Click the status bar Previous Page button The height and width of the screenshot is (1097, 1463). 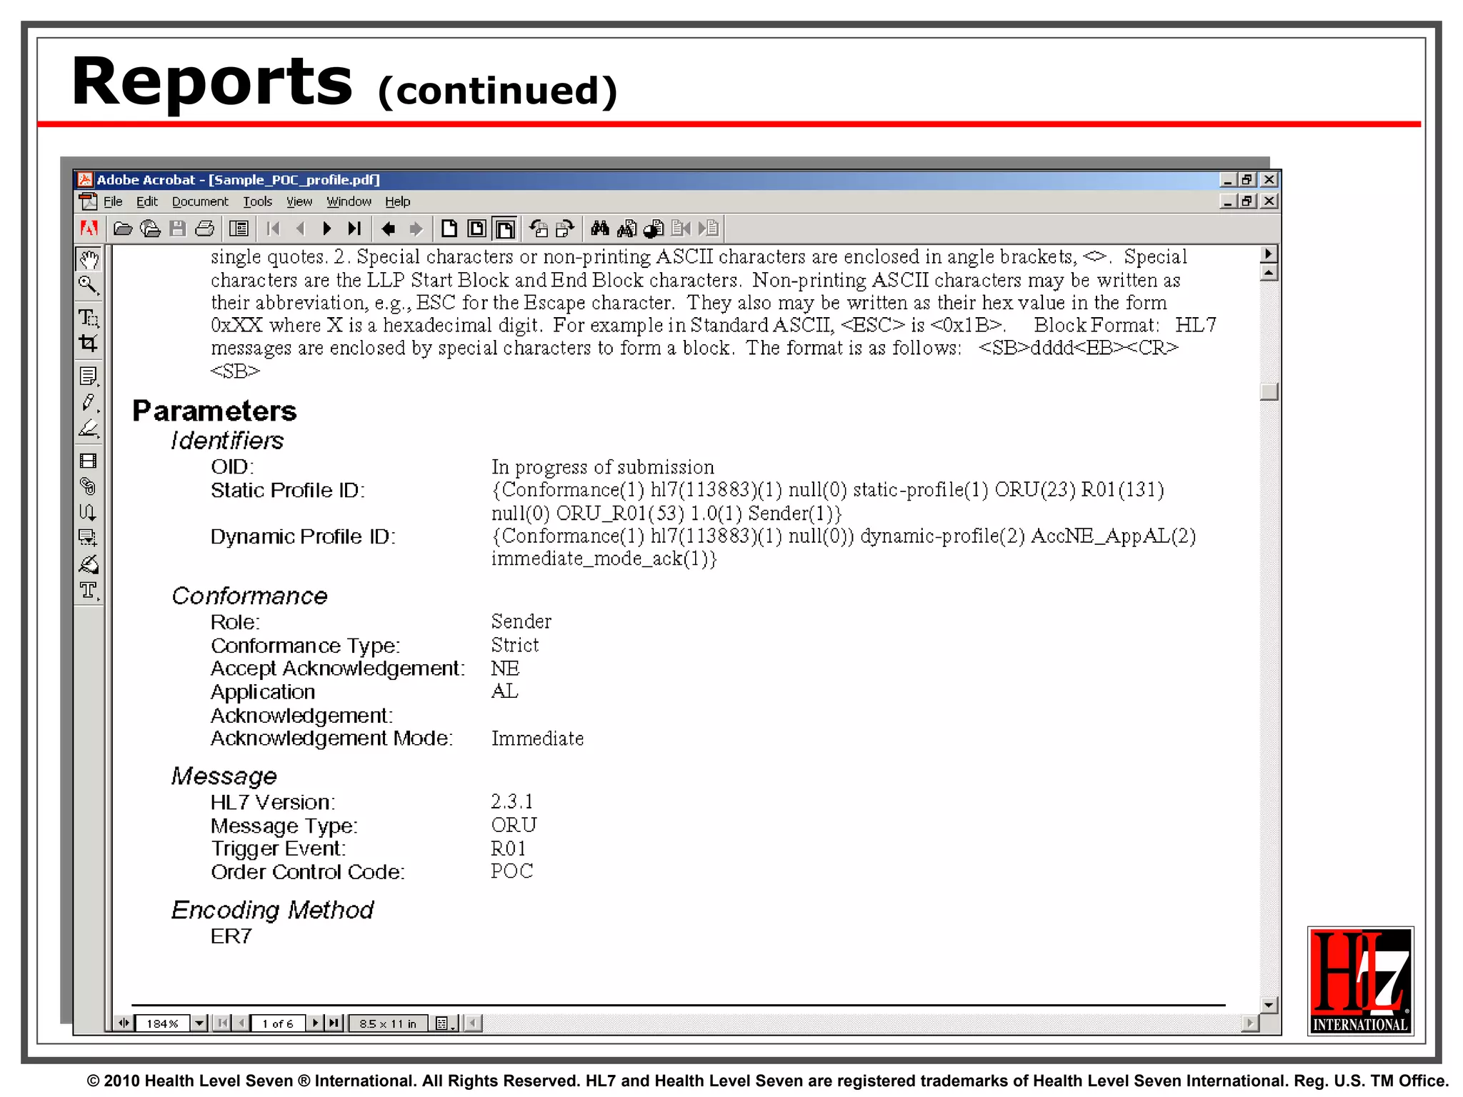241,1023
